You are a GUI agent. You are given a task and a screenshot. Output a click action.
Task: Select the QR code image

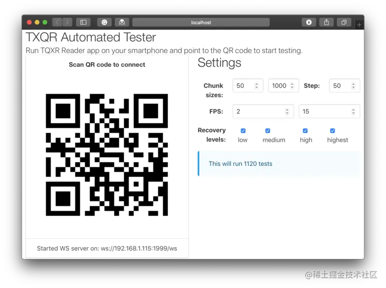[x=107, y=155]
